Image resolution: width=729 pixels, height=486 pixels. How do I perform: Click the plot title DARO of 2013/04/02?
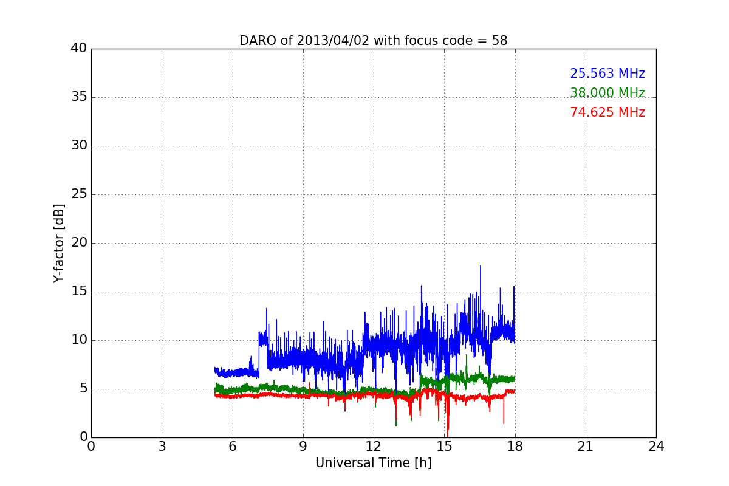pos(373,41)
